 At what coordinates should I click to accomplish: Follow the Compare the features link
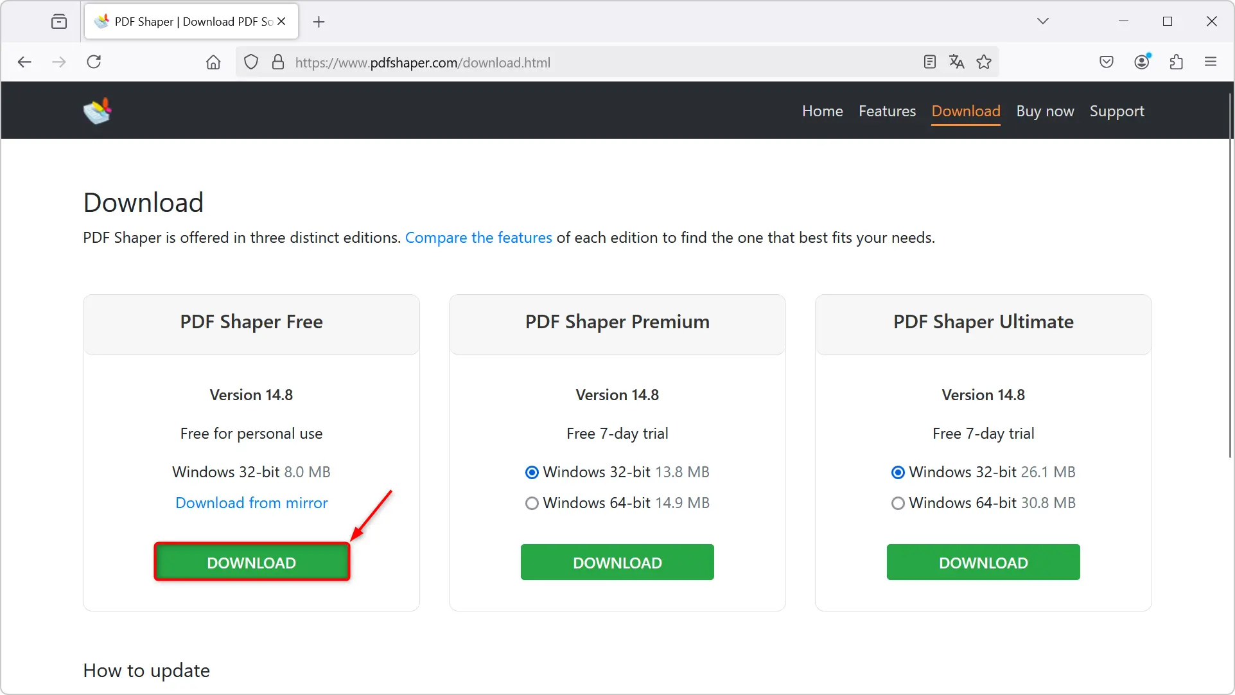(x=478, y=238)
